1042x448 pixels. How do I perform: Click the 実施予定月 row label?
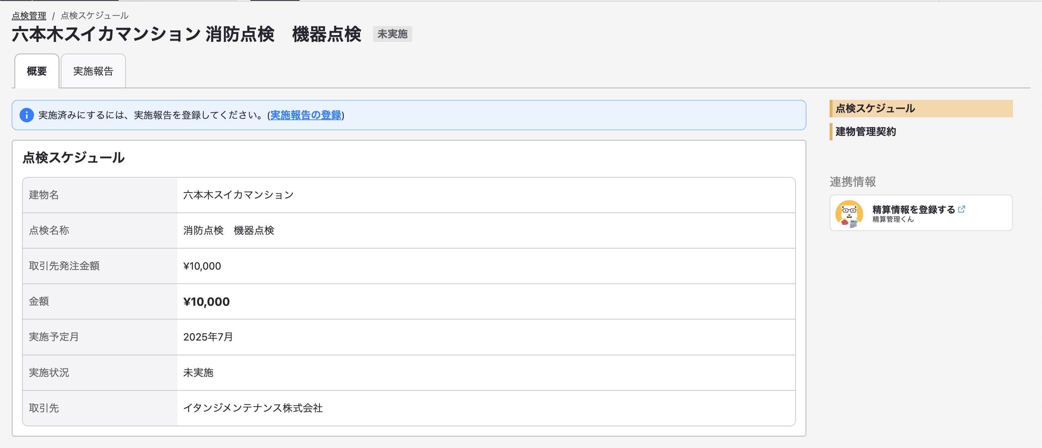pos(54,337)
